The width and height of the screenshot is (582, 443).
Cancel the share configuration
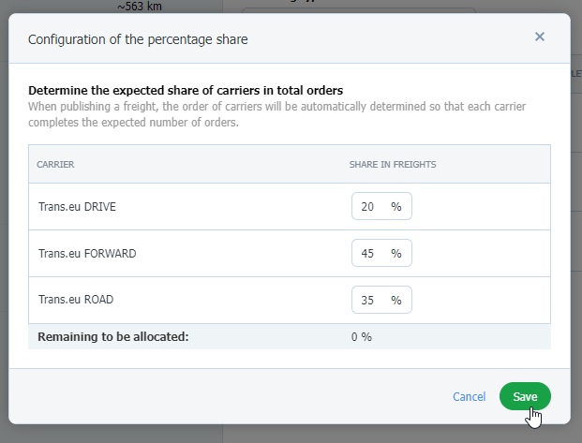pos(469,397)
